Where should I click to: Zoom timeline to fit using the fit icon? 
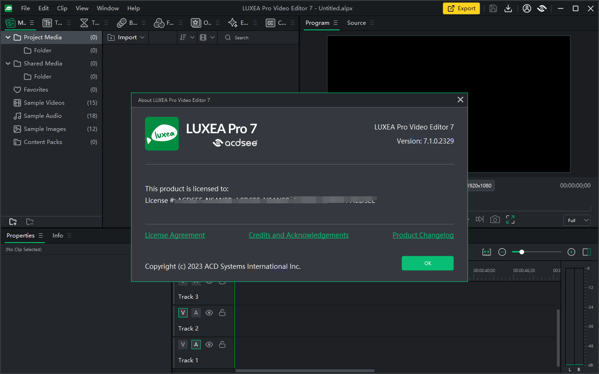[486, 252]
